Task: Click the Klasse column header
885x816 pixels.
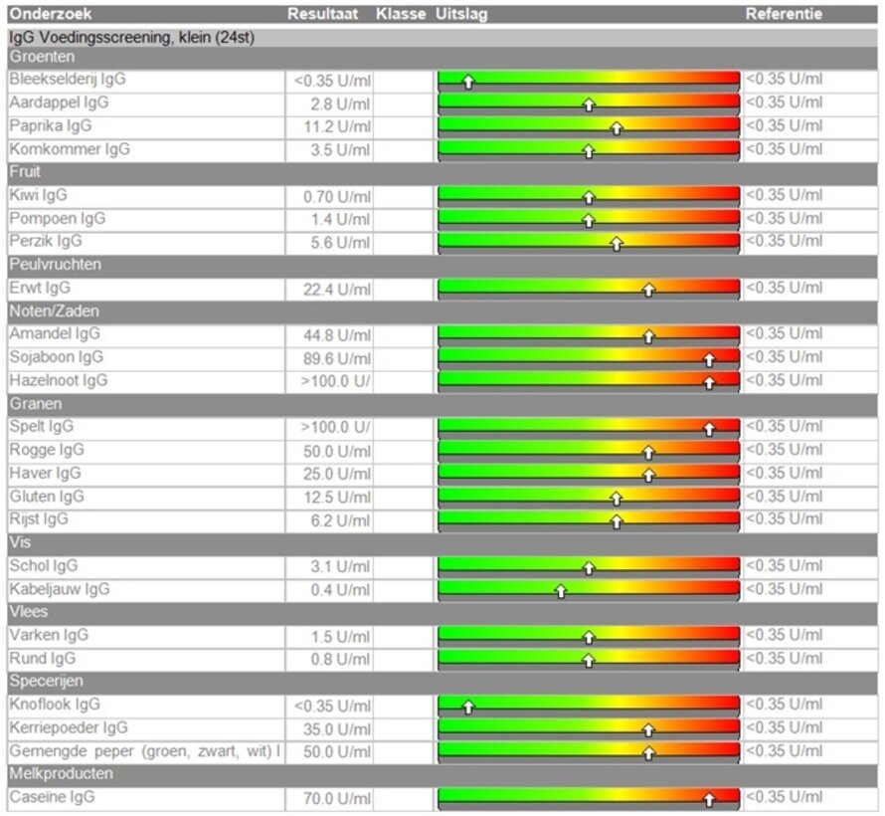Action: (x=401, y=14)
